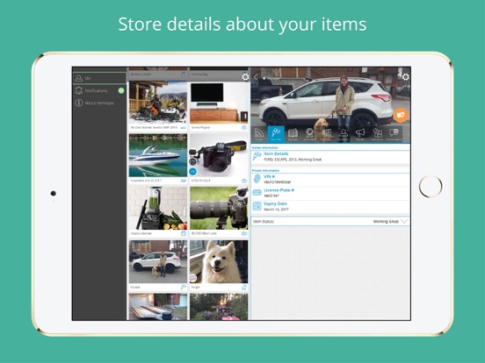Open the Warranties ribbon-badge tab
485x363 pixels.
point(309,134)
